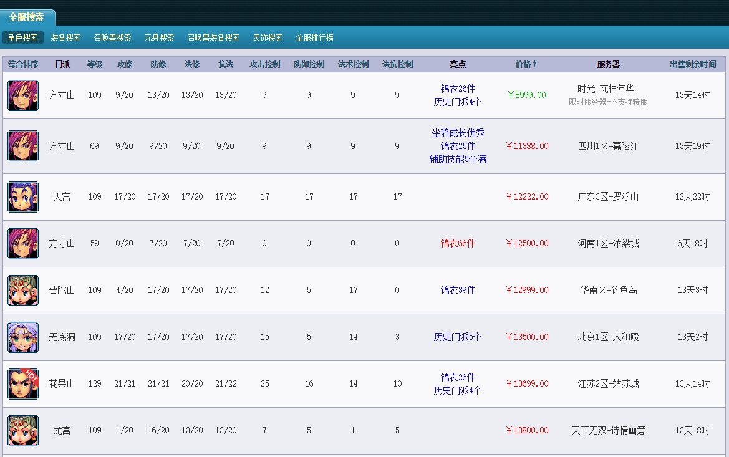The image size is (729, 457).
Task: Click the avatar of the level 69 方寸山 character
Action: [x=23, y=146]
